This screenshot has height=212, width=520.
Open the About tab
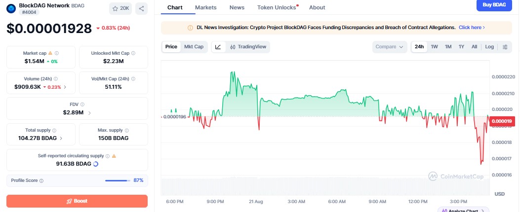click(317, 7)
